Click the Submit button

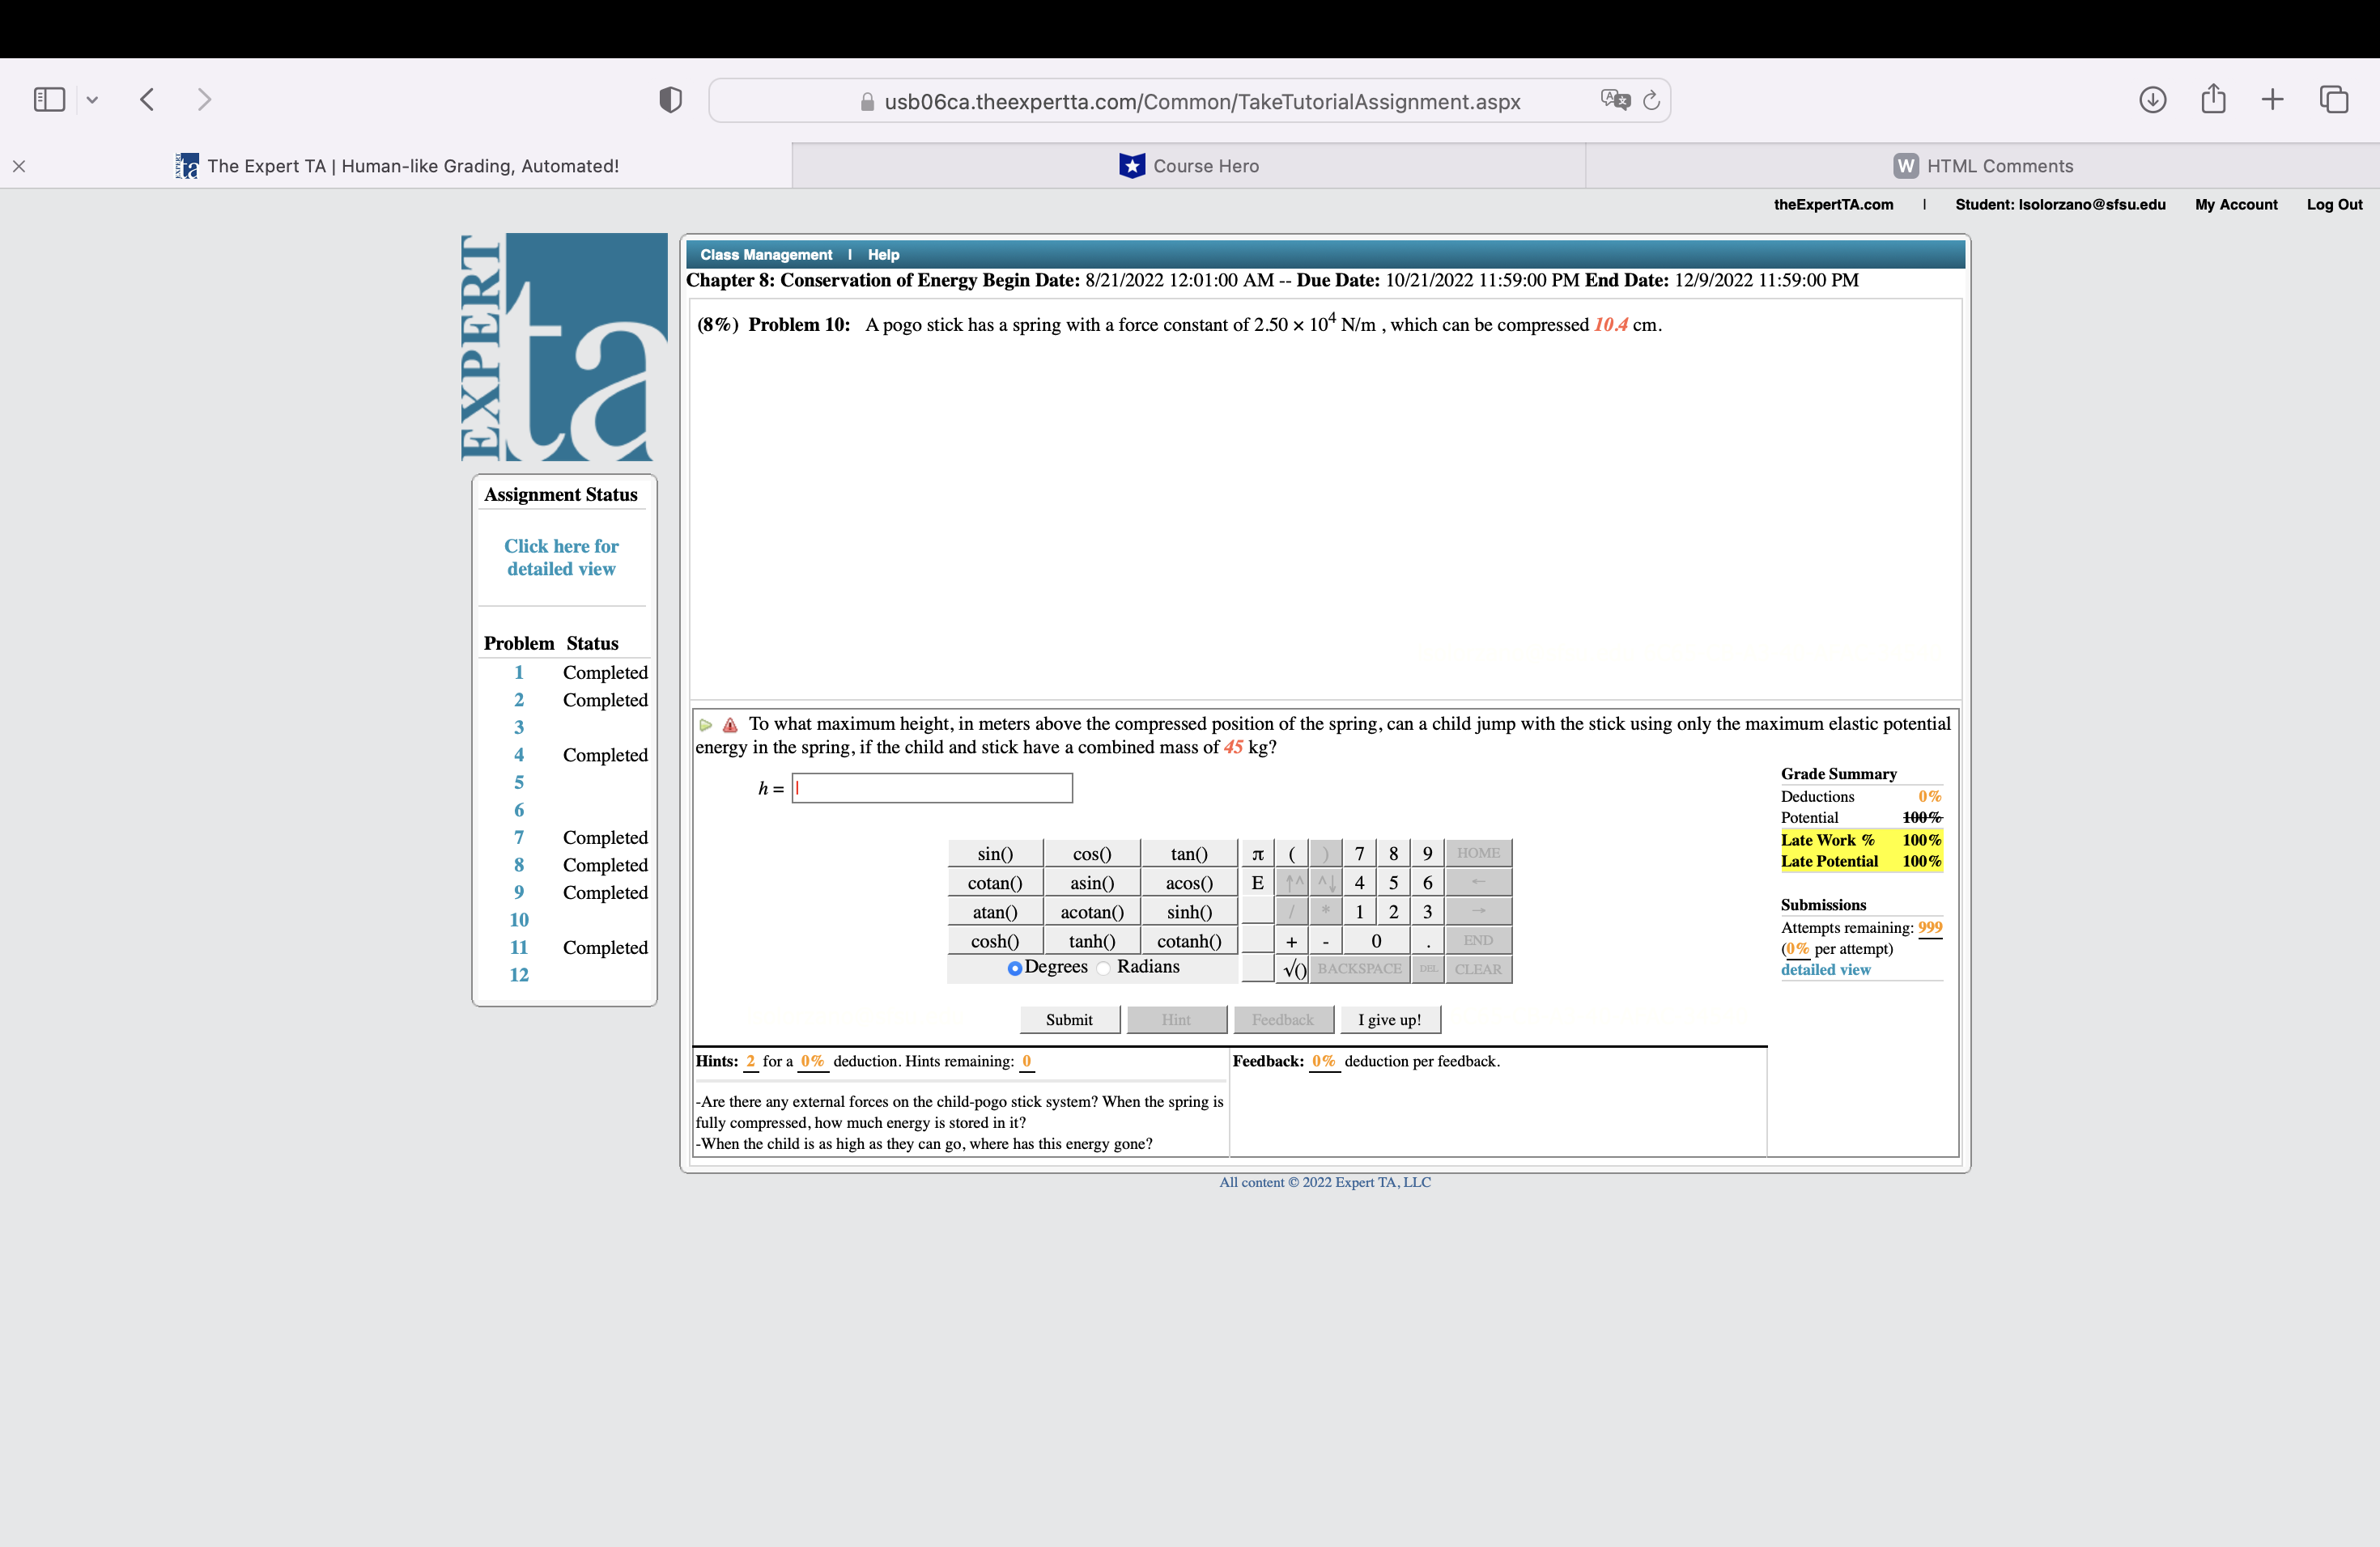coord(1069,1019)
